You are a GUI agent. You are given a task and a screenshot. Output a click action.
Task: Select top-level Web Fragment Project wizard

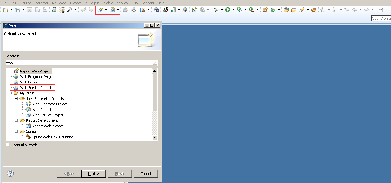[37, 77]
